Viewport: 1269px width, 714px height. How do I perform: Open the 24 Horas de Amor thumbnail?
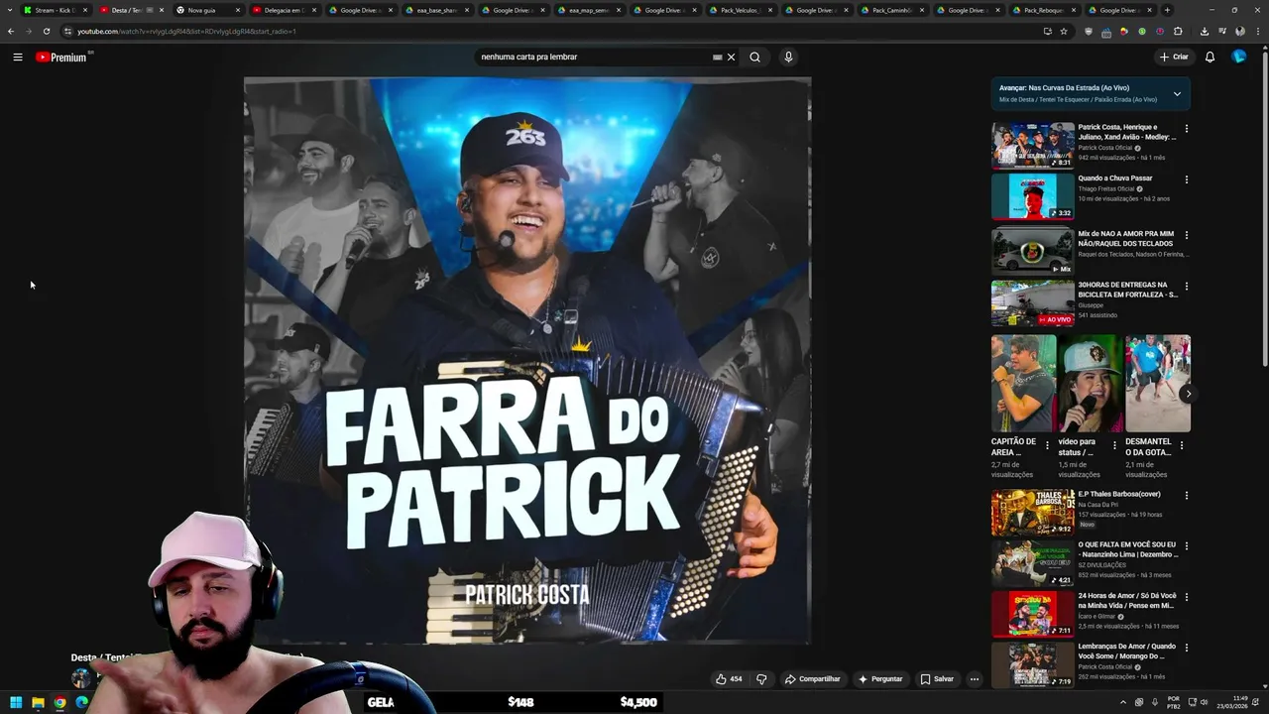point(1032,614)
